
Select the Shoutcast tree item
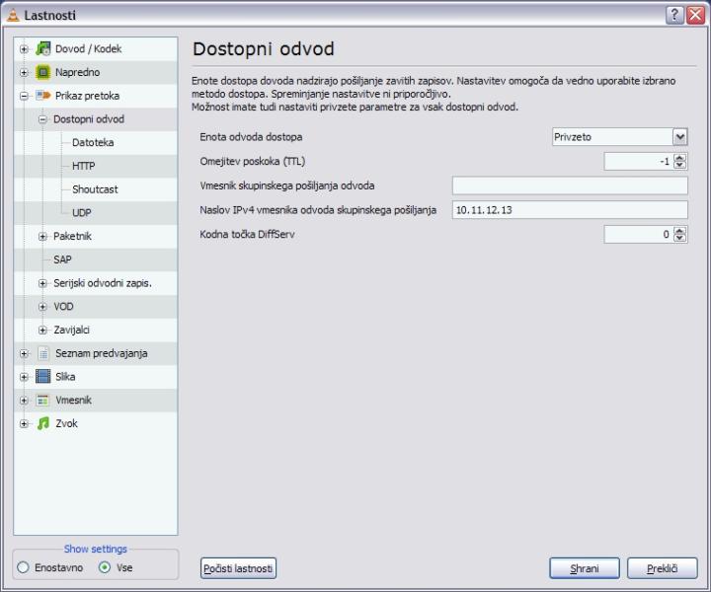tap(95, 189)
